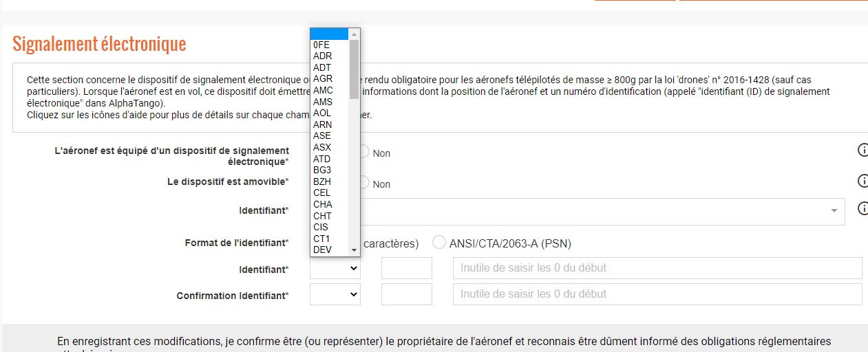Open help icon next to Identifiant dropdown
The image size is (868, 352).
[x=862, y=208]
